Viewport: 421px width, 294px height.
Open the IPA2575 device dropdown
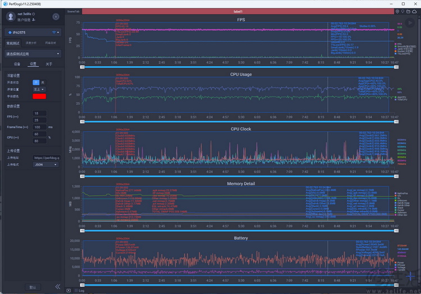tap(33, 33)
